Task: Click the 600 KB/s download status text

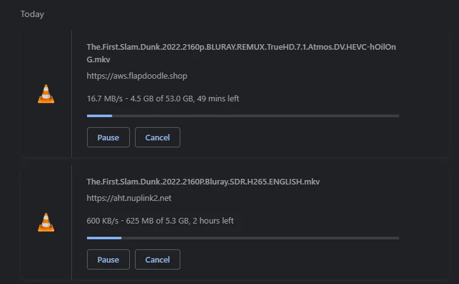Action: point(160,220)
